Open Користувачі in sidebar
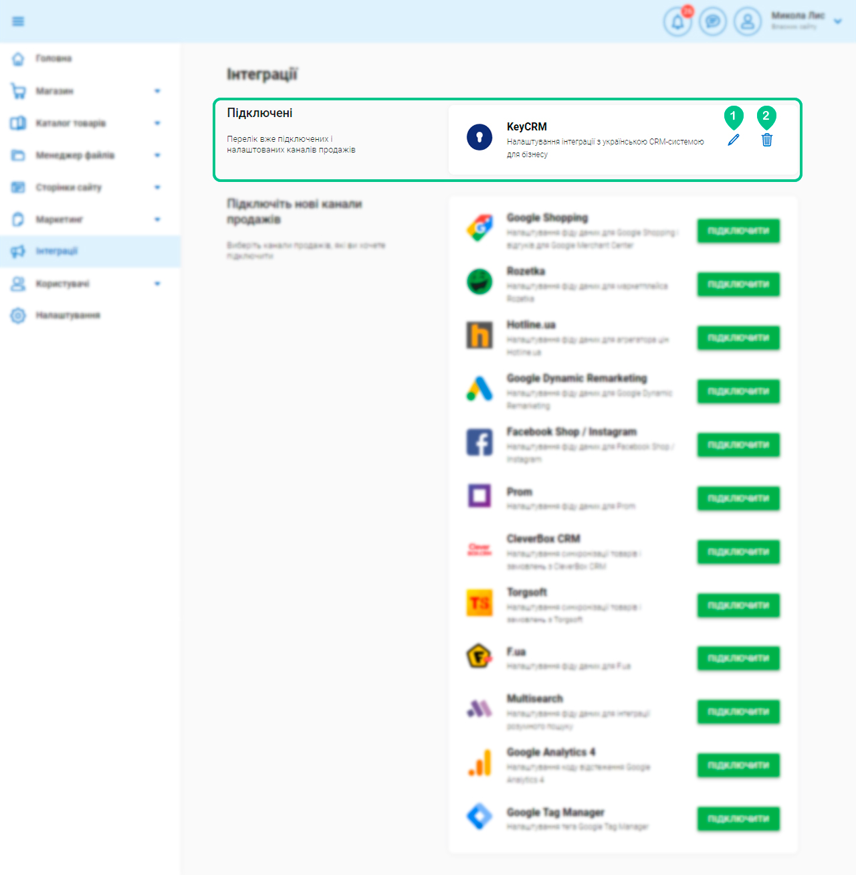The height and width of the screenshot is (875, 856). (x=63, y=284)
